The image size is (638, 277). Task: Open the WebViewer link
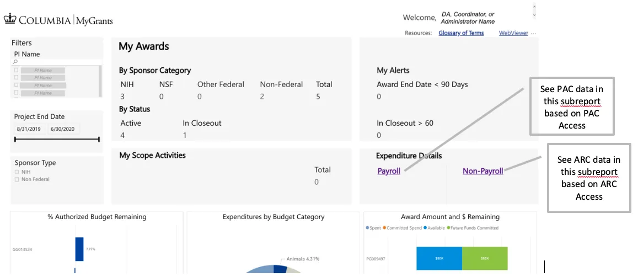click(x=513, y=34)
